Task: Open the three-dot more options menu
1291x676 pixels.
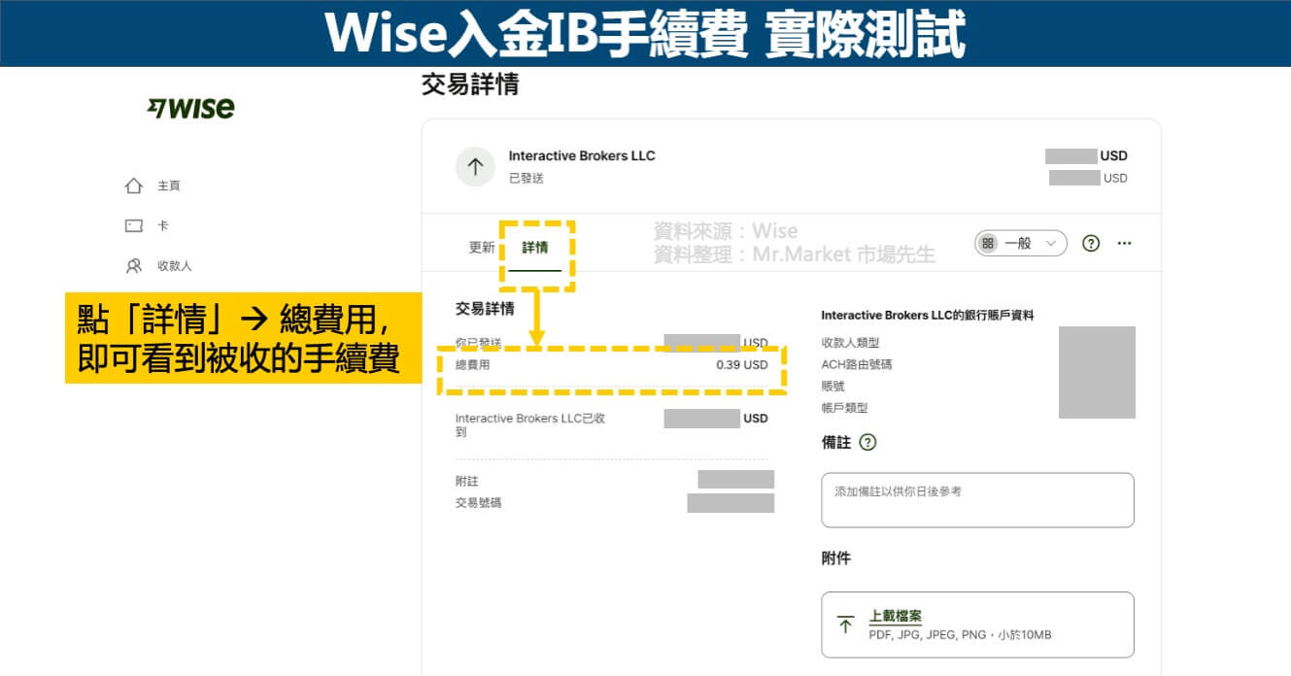Action: coord(1125,244)
